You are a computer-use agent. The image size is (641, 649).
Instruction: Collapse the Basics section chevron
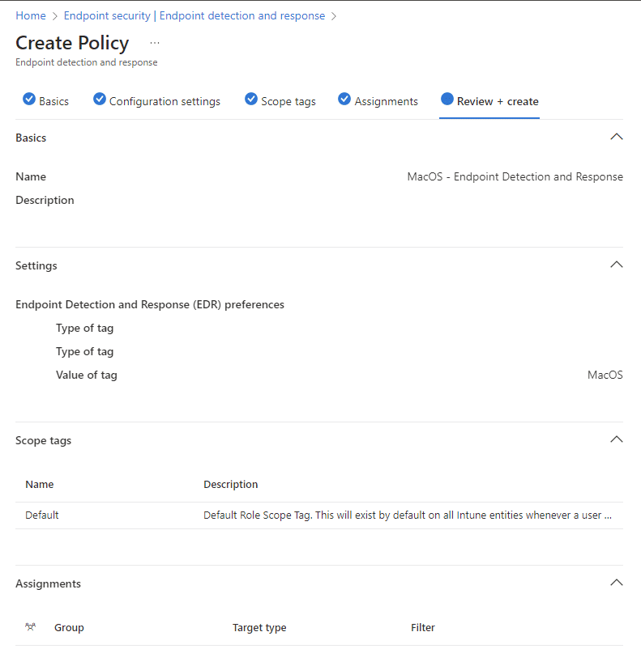click(x=617, y=137)
